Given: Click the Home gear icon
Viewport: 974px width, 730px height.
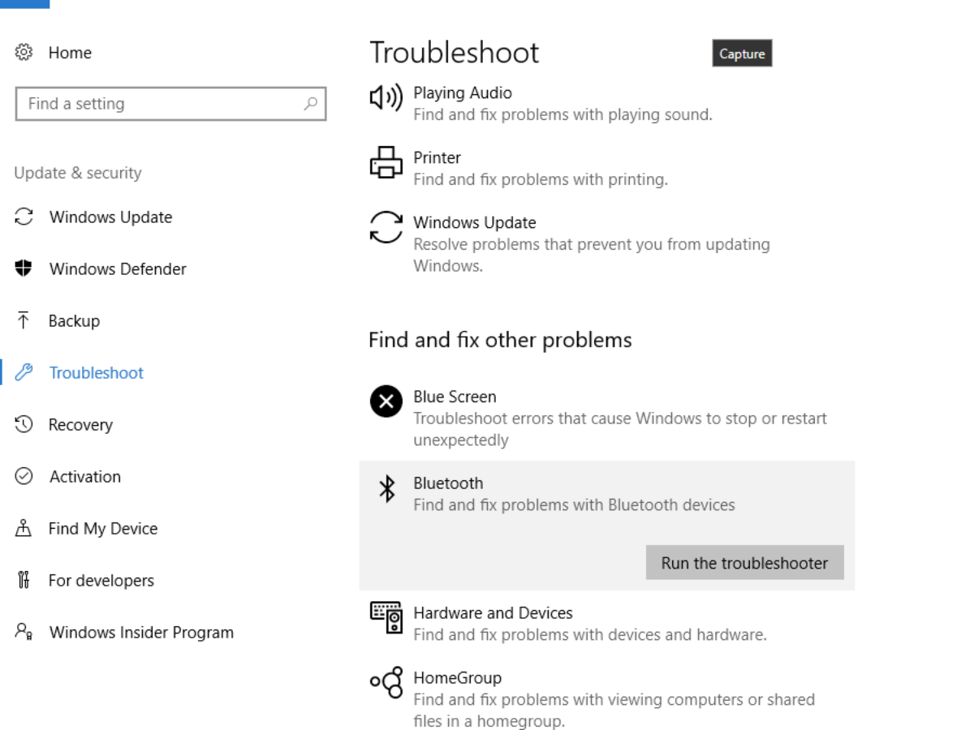Looking at the screenshot, I should [x=24, y=53].
